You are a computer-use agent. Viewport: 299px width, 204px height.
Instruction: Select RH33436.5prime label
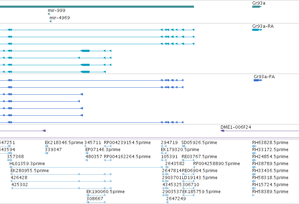coord(270,171)
